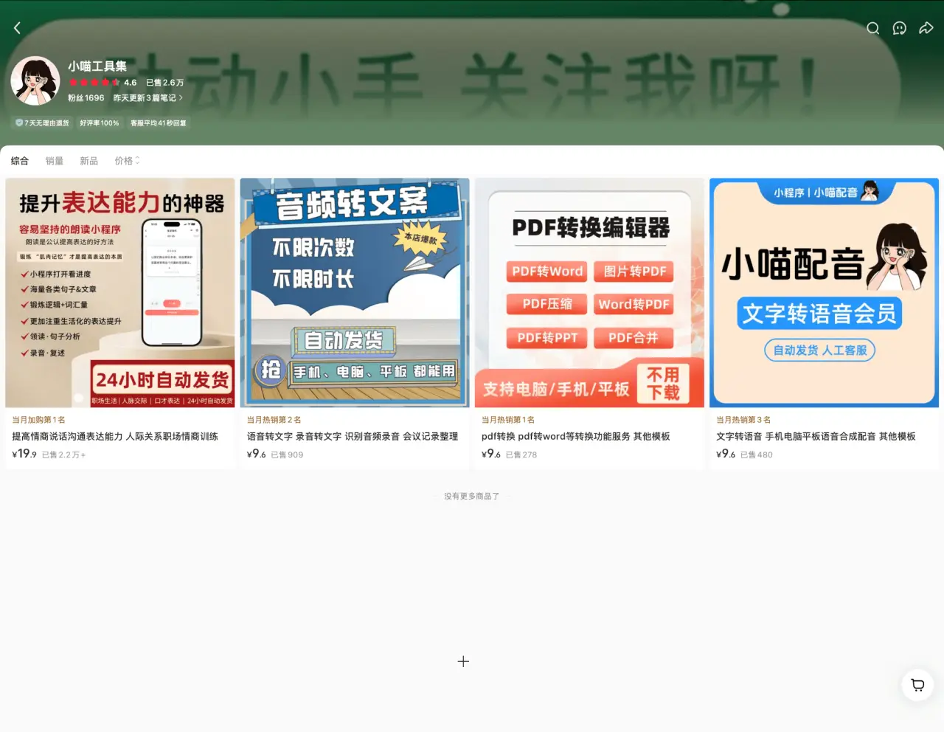Click the 已售 2.6万 label
Viewport: 944px width, 732px height.
(x=164, y=83)
